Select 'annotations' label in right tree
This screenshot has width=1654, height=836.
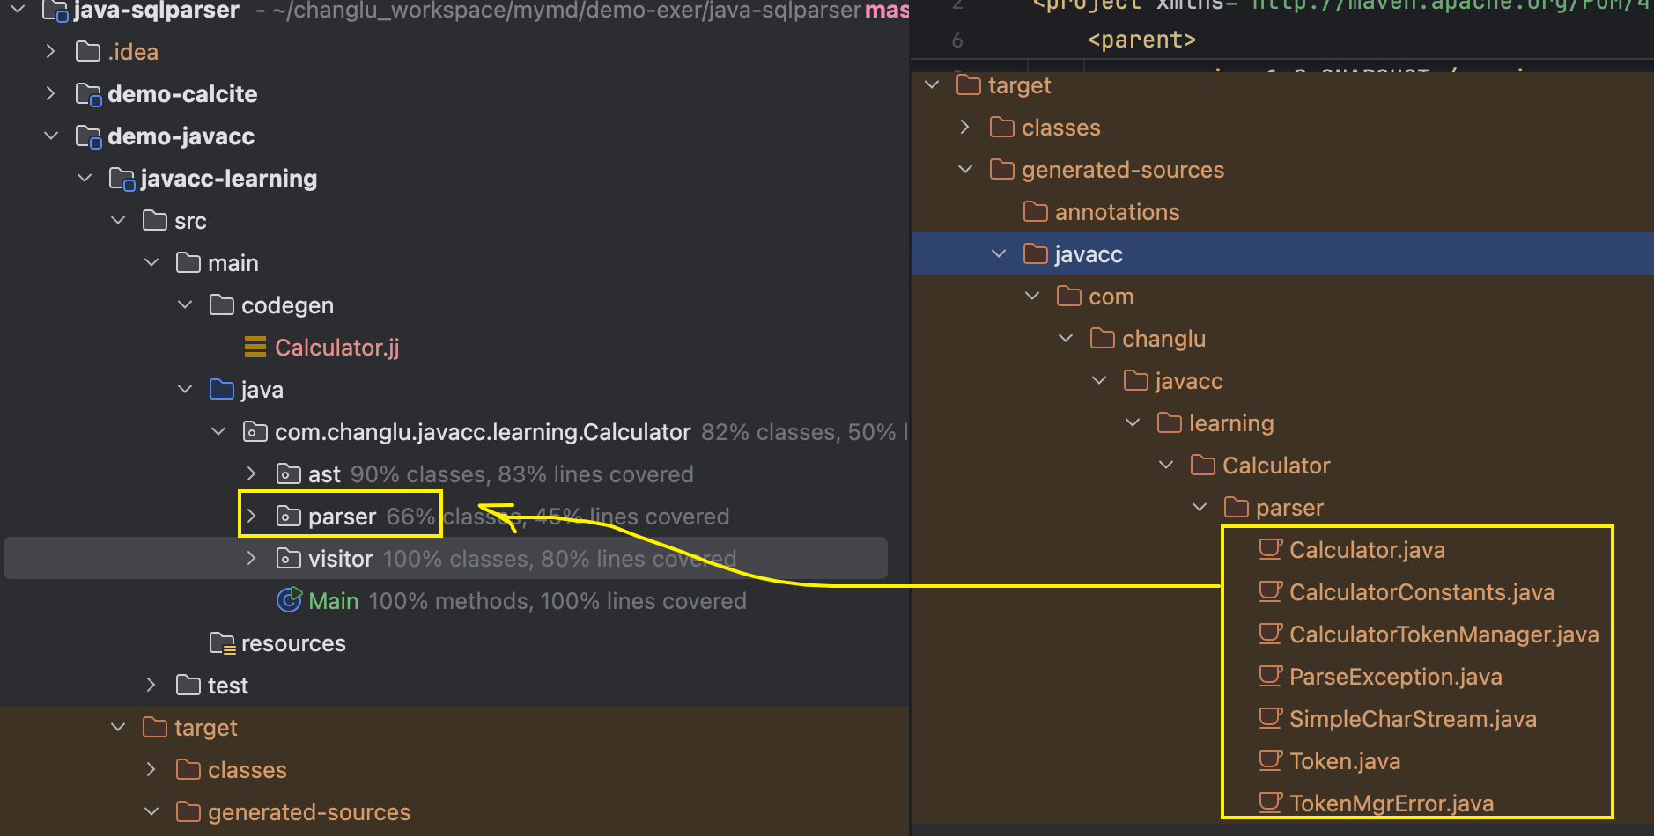click(1118, 212)
